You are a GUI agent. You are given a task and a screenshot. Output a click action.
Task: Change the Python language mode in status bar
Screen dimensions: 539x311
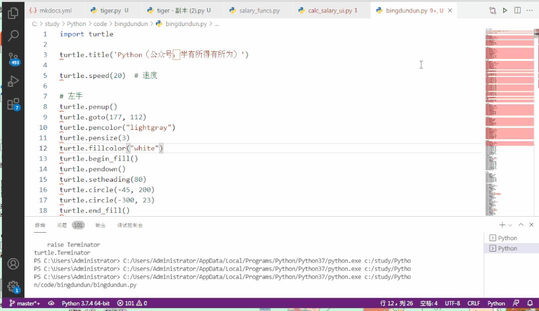[x=496, y=303]
